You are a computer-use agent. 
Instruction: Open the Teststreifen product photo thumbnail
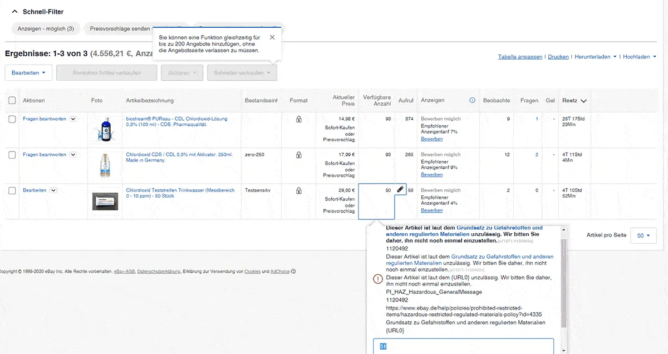(x=105, y=200)
